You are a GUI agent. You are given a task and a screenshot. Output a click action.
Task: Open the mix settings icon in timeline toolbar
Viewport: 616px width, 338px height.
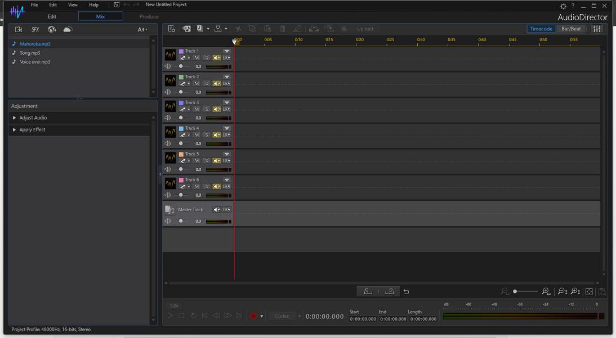click(x=171, y=29)
